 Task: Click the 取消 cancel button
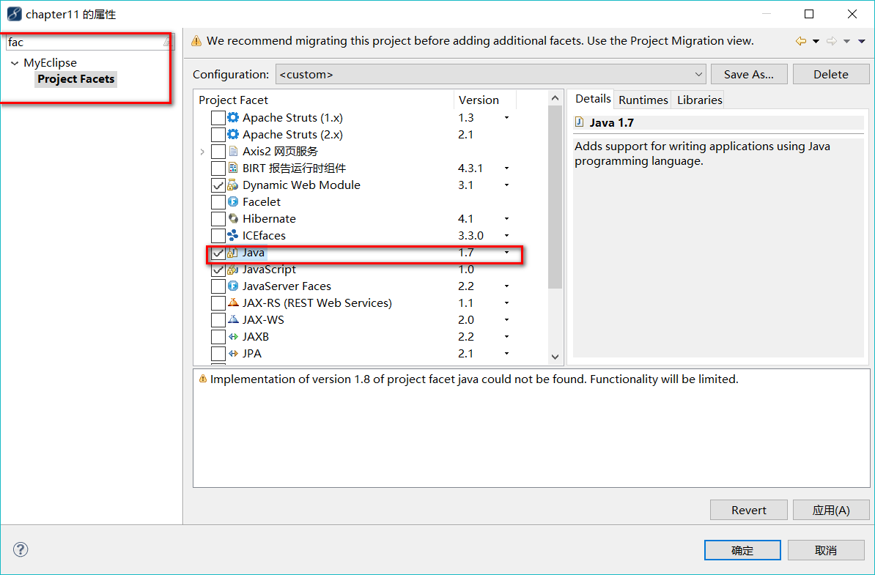[x=826, y=550]
